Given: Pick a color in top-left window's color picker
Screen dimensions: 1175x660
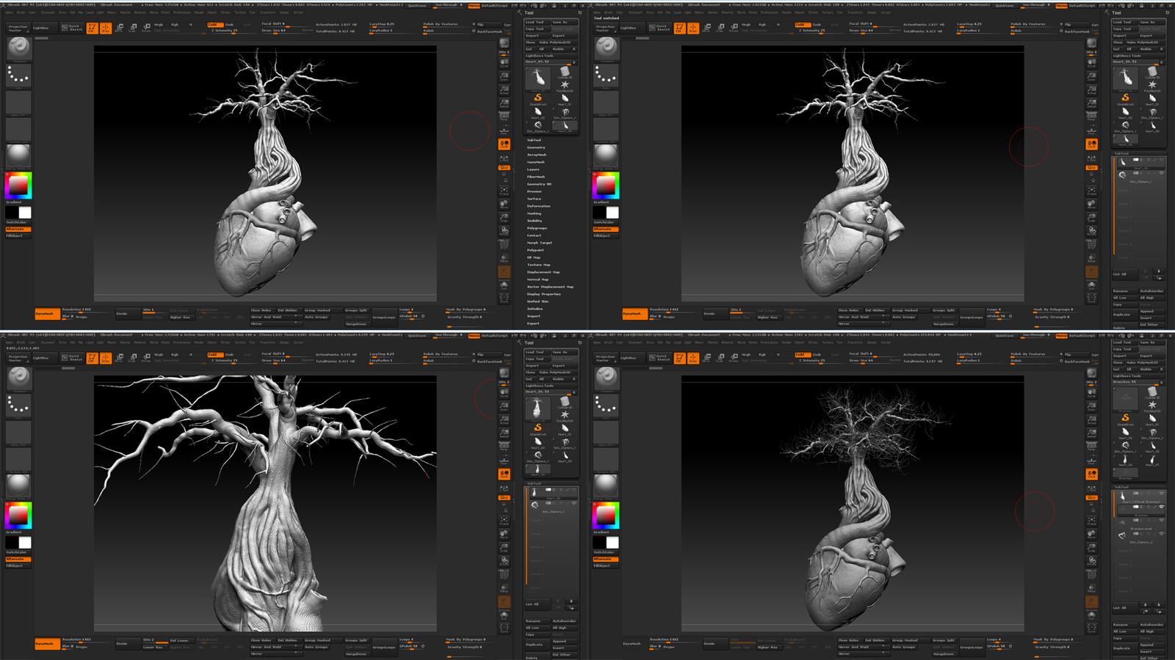Looking at the screenshot, I should click(18, 186).
